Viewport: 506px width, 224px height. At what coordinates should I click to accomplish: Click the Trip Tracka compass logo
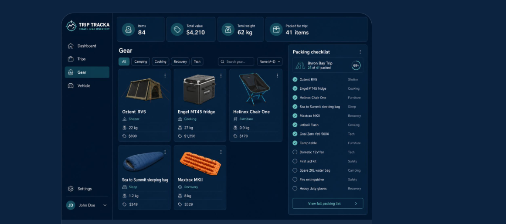(x=71, y=26)
